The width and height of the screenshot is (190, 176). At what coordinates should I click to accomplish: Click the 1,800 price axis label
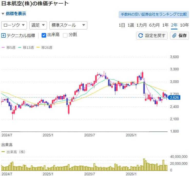(x=174, y=131)
